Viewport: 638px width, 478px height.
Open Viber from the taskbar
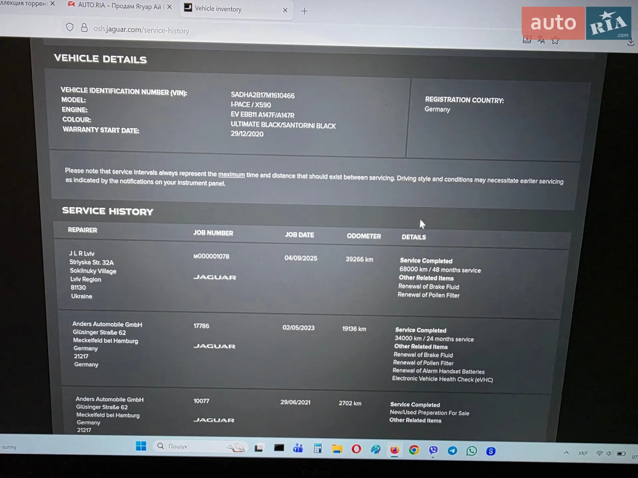433,450
